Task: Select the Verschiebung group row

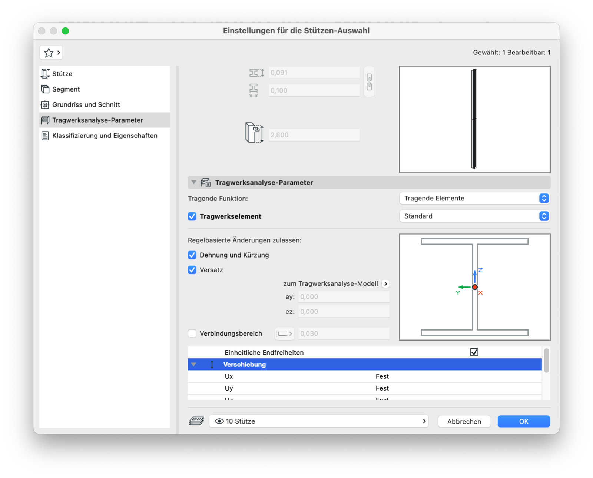Action: [365, 365]
